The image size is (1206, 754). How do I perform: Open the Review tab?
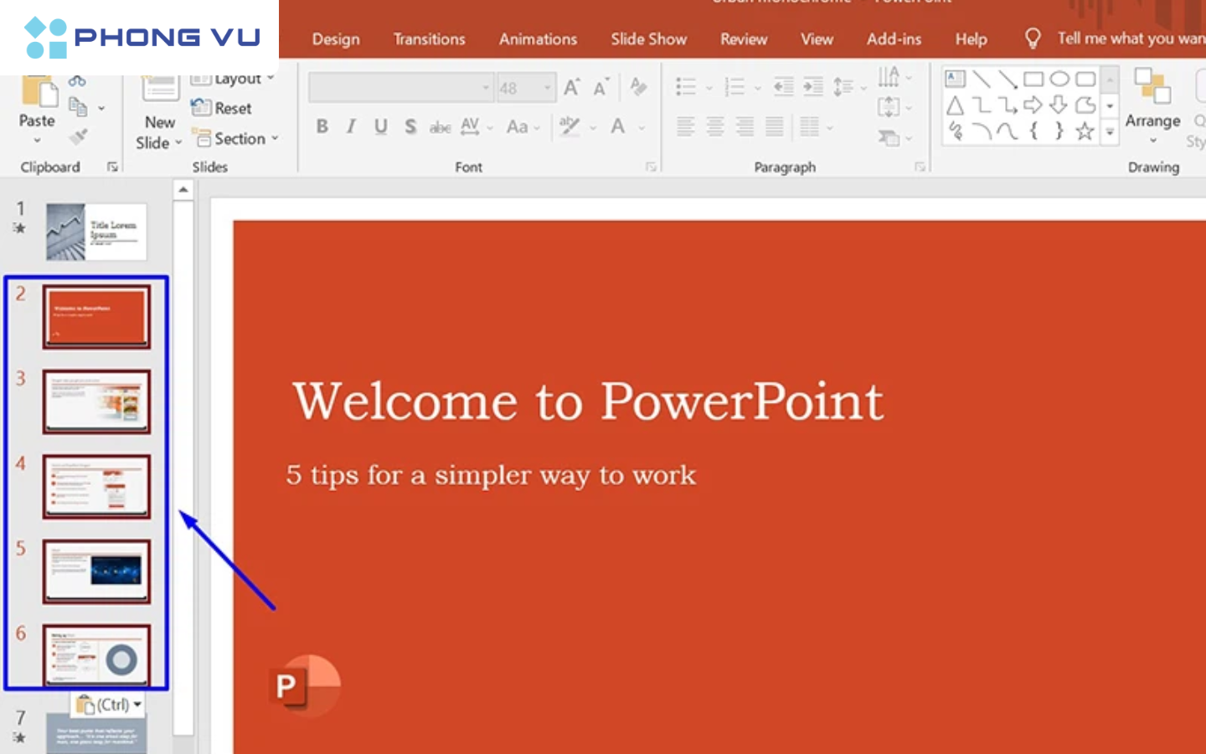click(744, 39)
